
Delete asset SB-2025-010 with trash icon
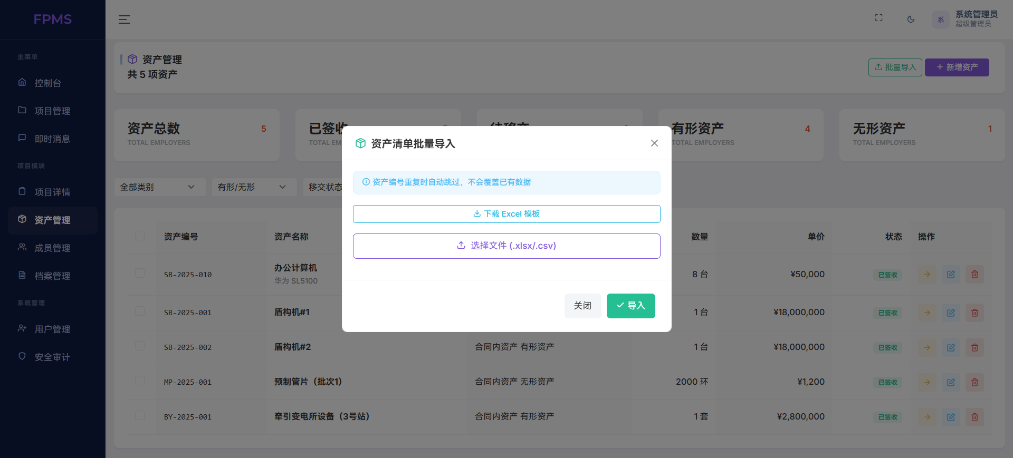[x=974, y=275]
